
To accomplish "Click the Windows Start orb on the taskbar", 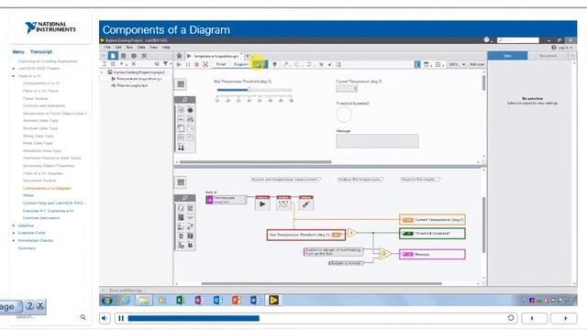I will point(107,300).
